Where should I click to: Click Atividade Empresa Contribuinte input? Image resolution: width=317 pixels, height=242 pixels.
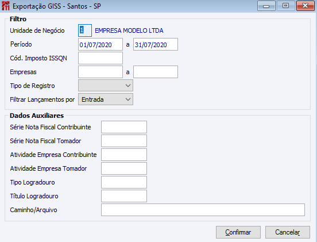pyautogui.click(x=124, y=155)
